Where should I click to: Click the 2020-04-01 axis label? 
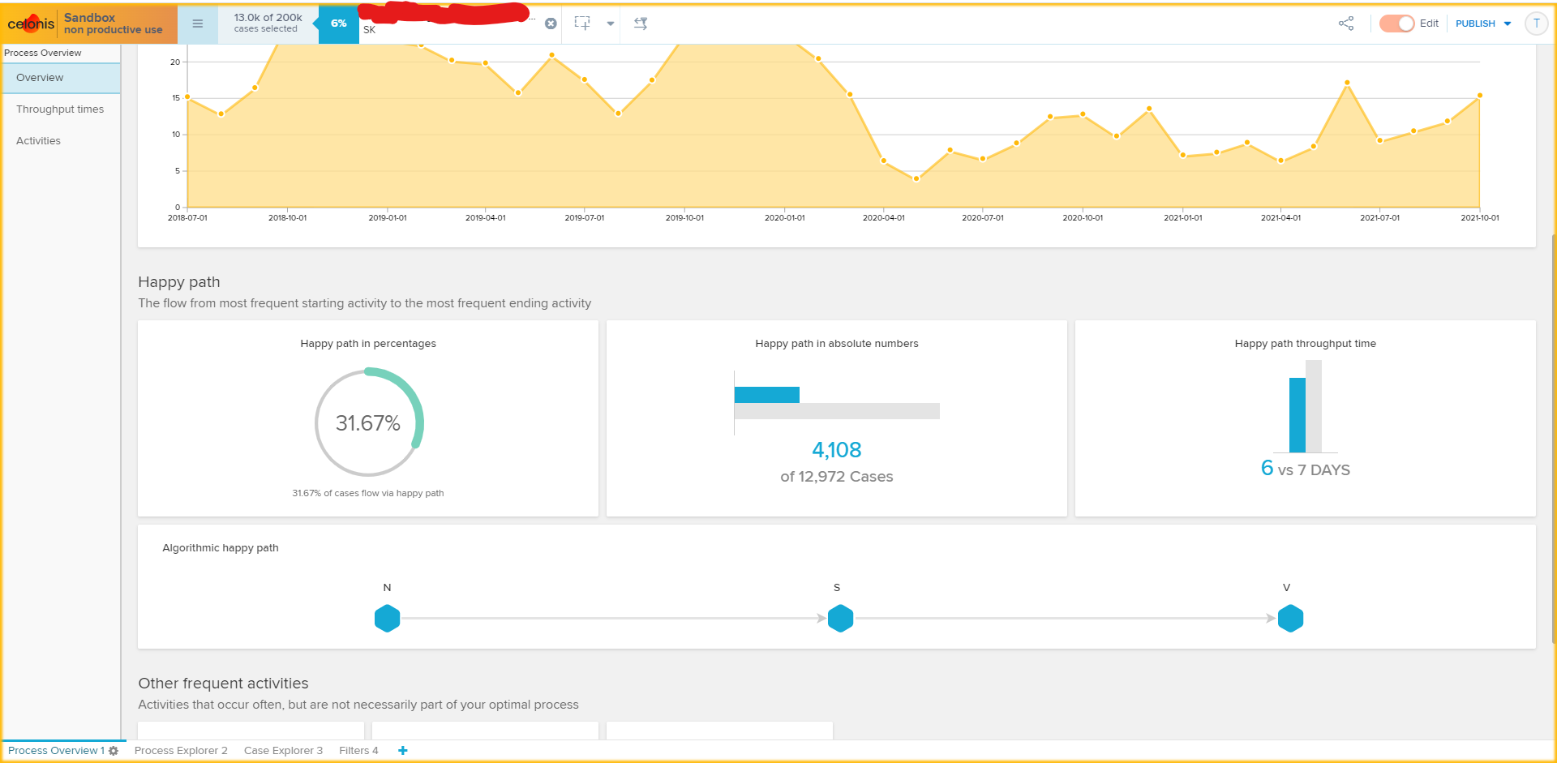(x=883, y=218)
